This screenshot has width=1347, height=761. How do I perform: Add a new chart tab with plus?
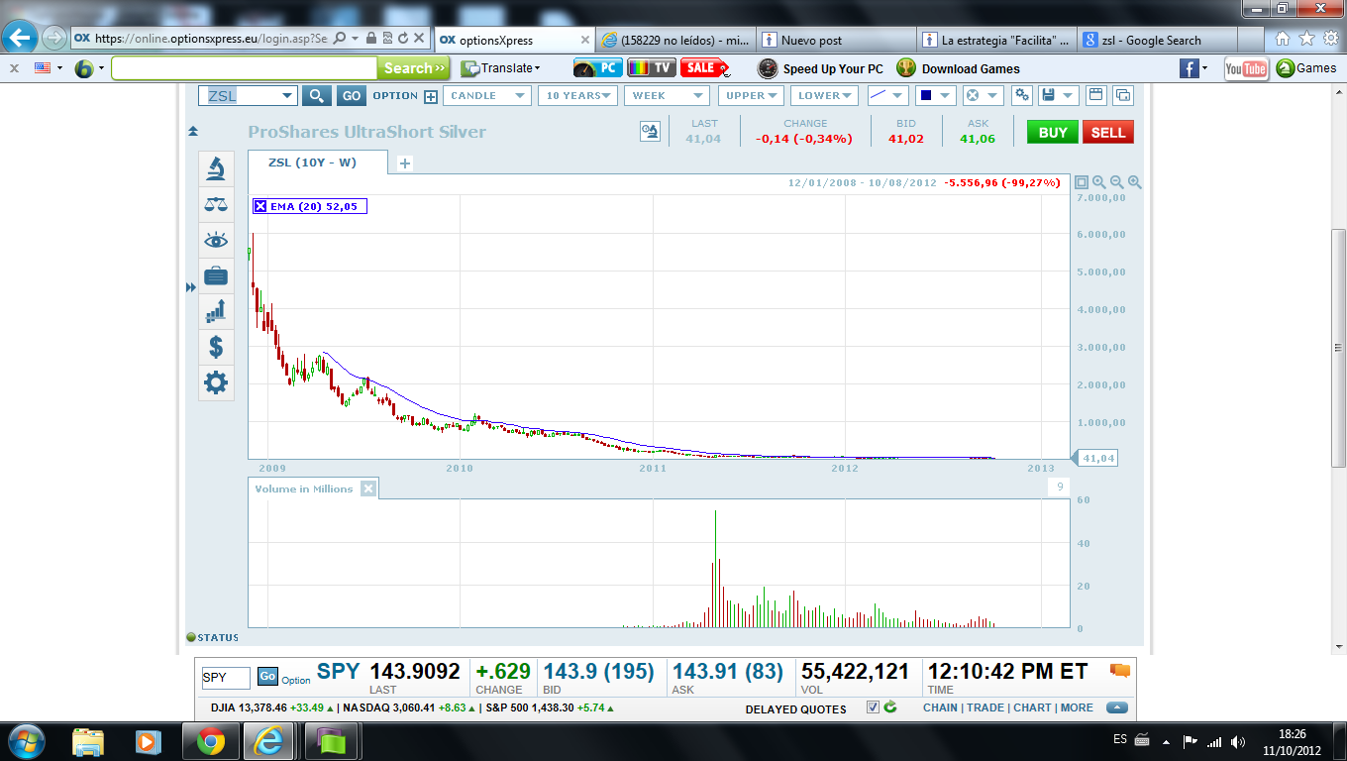click(x=405, y=163)
